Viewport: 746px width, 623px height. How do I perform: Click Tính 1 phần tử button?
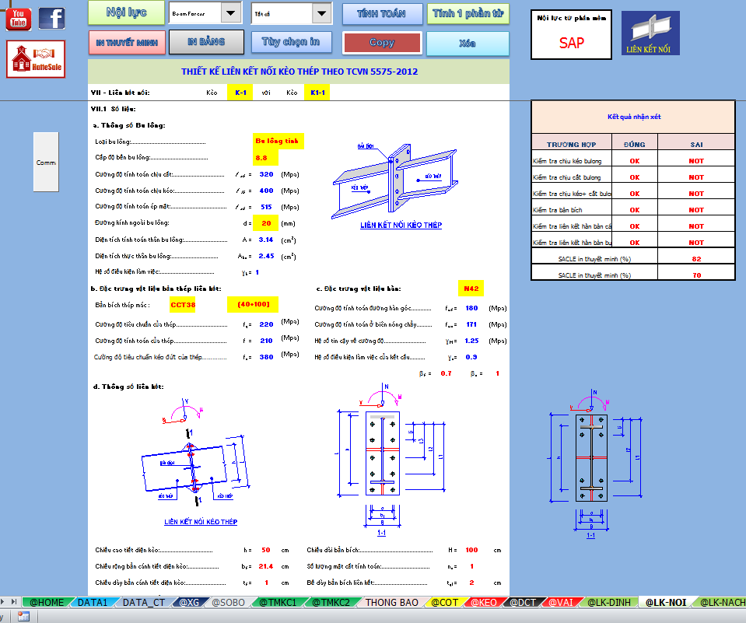(x=468, y=13)
